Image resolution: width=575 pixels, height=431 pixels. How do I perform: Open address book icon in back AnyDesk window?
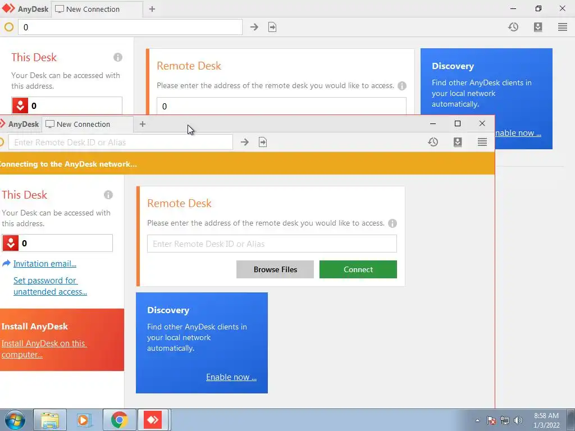538,27
